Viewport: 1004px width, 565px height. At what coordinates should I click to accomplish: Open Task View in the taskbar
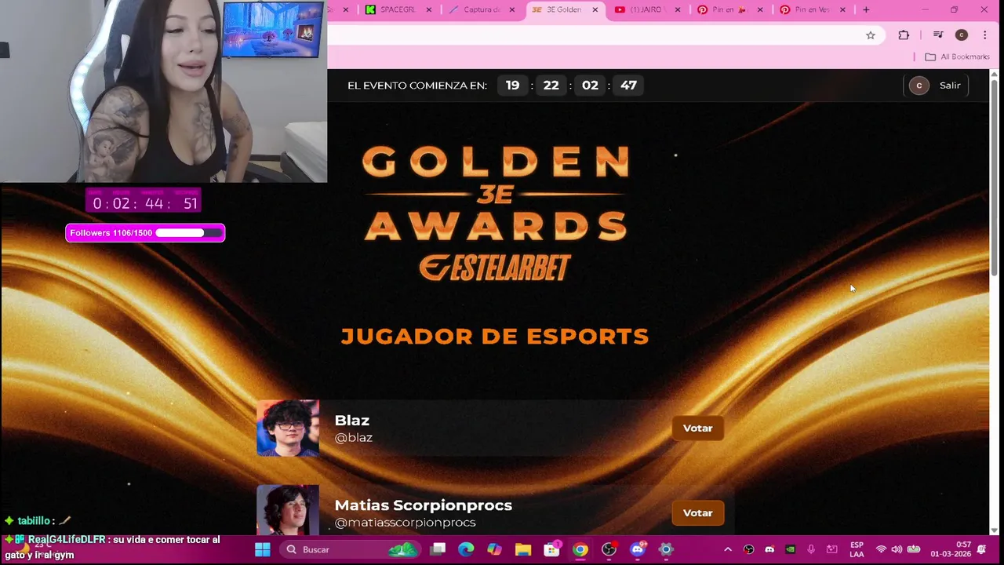click(438, 549)
